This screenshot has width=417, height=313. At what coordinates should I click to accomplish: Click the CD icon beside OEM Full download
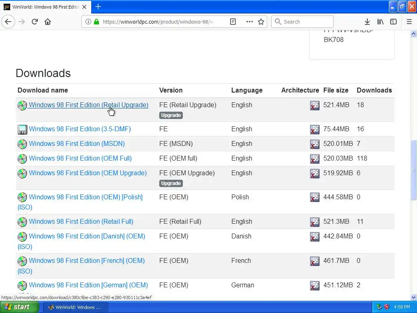click(x=22, y=159)
